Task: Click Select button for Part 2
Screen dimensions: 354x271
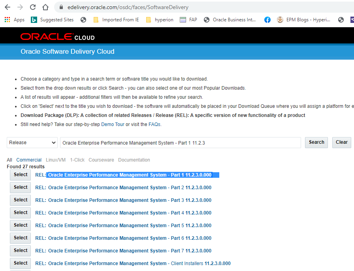Action: (x=20, y=187)
